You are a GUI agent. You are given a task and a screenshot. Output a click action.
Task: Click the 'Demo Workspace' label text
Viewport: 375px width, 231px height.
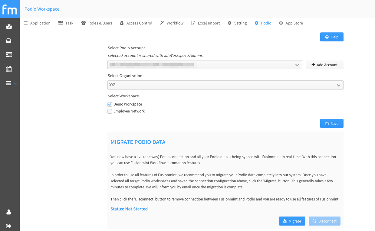point(128,104)
